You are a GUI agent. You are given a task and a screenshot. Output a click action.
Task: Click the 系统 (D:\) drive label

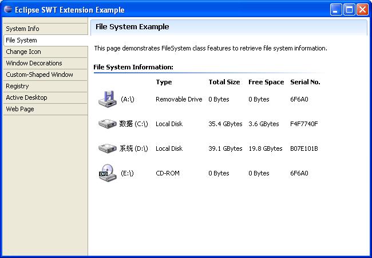[x=133, y=148]
